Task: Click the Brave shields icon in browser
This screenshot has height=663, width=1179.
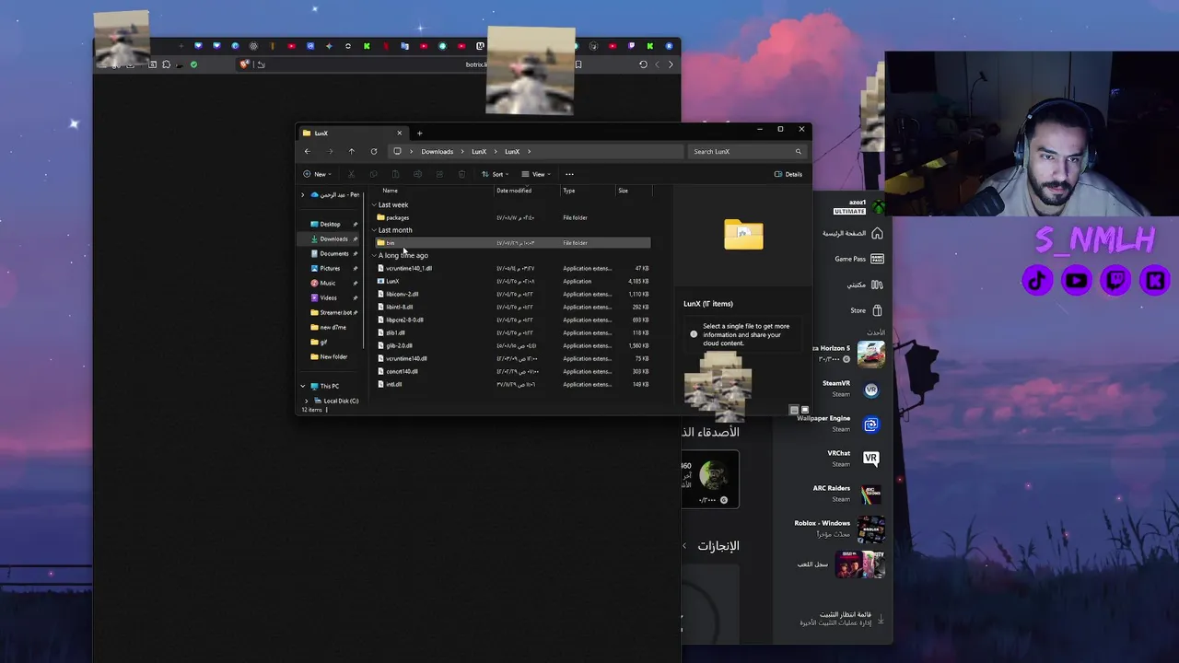Action: pyautogui.click(x=244, y=64)
